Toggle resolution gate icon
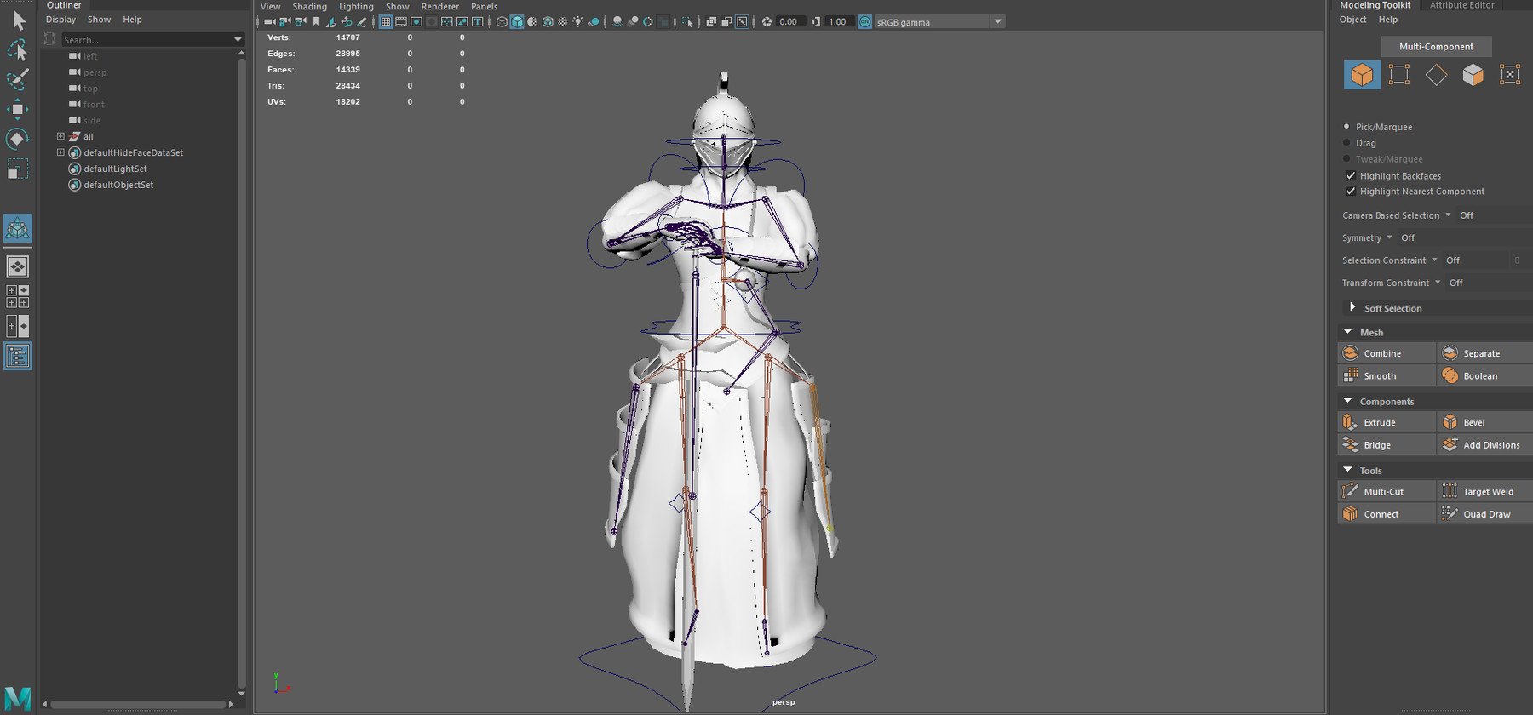 [x=416, y=21]
